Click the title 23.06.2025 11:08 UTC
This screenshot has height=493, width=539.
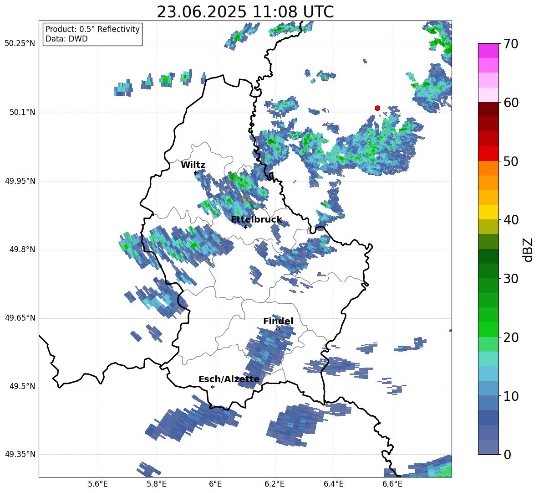pyautogui.click(x=245, y=12)
